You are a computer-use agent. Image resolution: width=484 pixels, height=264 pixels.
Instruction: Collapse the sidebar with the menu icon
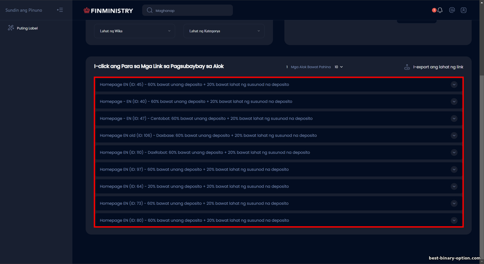click(x=60, y=10)
